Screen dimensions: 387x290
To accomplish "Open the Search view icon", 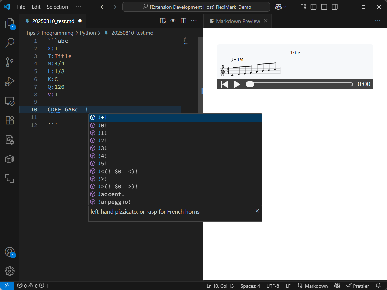I will [10, 43].
